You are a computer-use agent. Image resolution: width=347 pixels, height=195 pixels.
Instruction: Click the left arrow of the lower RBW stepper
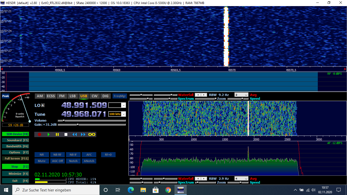198,179
